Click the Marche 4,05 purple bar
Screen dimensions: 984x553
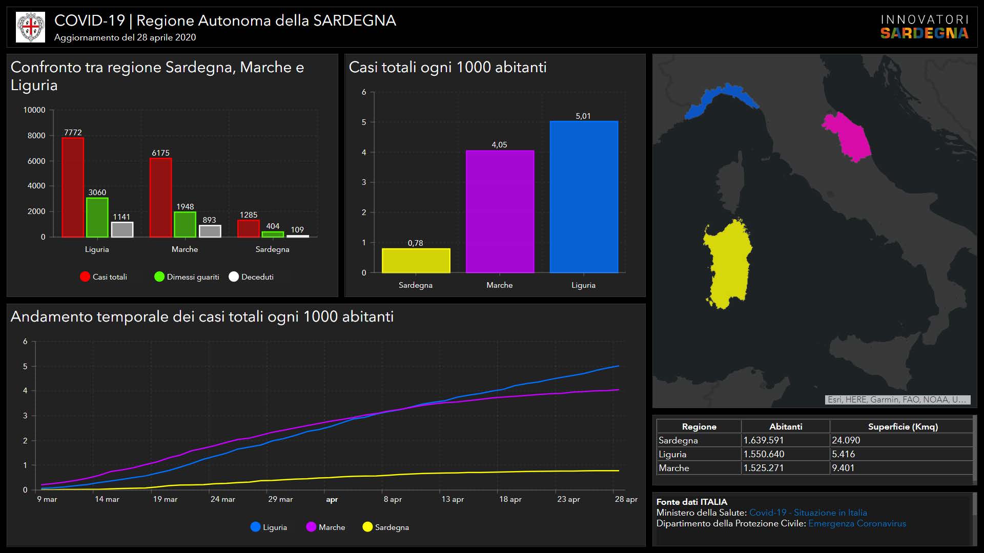[500, 211]
